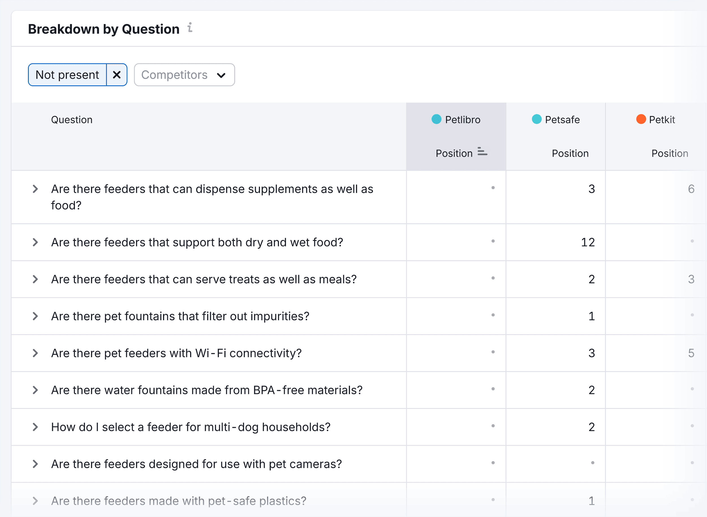Click the Petsafe position value 12 cell
The image size is (707, 517).
pyautogui.click(x=588, y=242)
